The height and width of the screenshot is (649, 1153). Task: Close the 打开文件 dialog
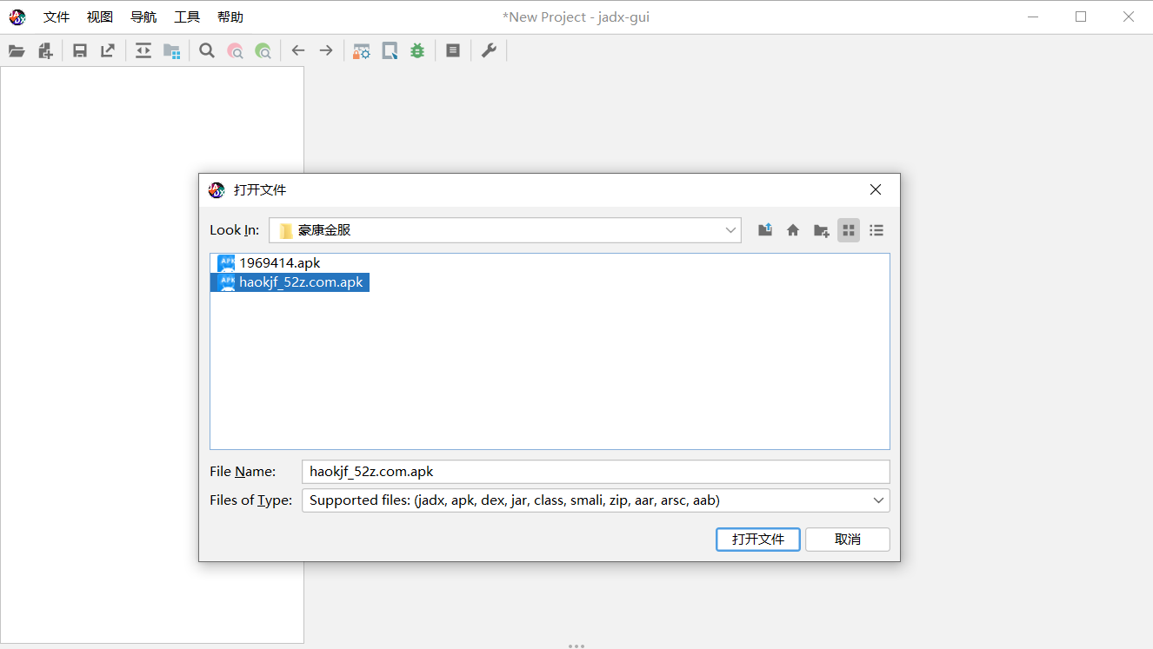pos(876,189)
